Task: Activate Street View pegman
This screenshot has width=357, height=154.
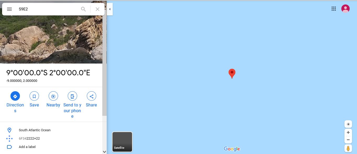Action: [x=348, y=149]
